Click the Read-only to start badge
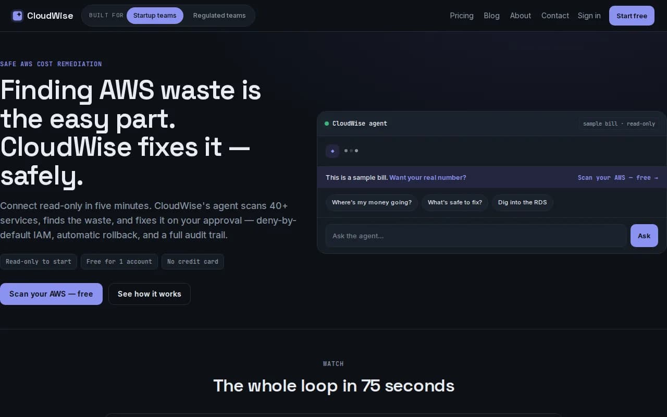Viewport: 667px width, 417px height. 39,262
